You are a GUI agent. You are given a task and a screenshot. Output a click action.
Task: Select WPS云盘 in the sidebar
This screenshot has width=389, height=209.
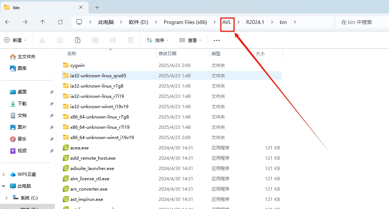(23, 174)
